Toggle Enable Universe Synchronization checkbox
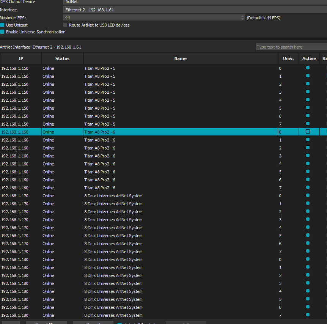This screenshot has height=324, width=327. pyautogui.click(x=2, y=32)
